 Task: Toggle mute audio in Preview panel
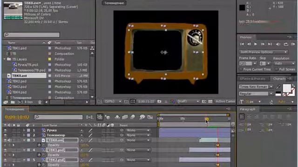(x=278, y=44)
